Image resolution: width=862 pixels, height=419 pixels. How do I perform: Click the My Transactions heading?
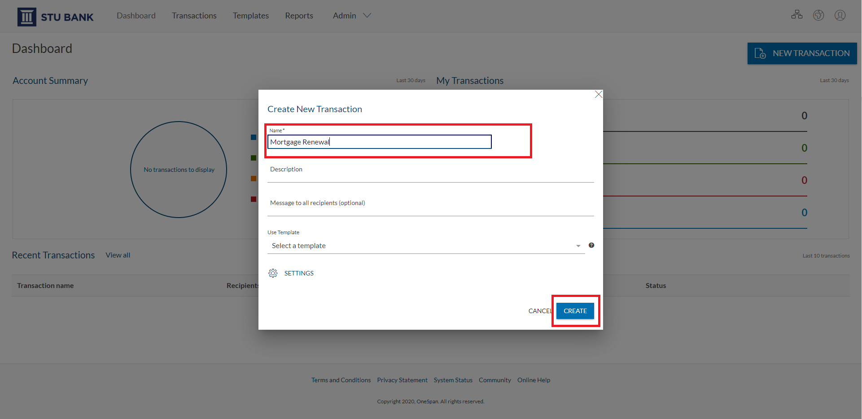point(470,81)
